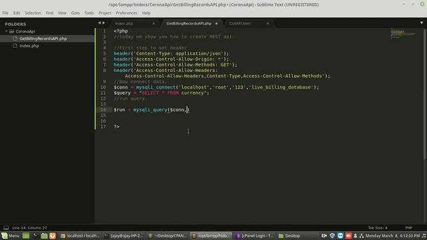
Task: Open the Selection menu
Action: (33, 13)
